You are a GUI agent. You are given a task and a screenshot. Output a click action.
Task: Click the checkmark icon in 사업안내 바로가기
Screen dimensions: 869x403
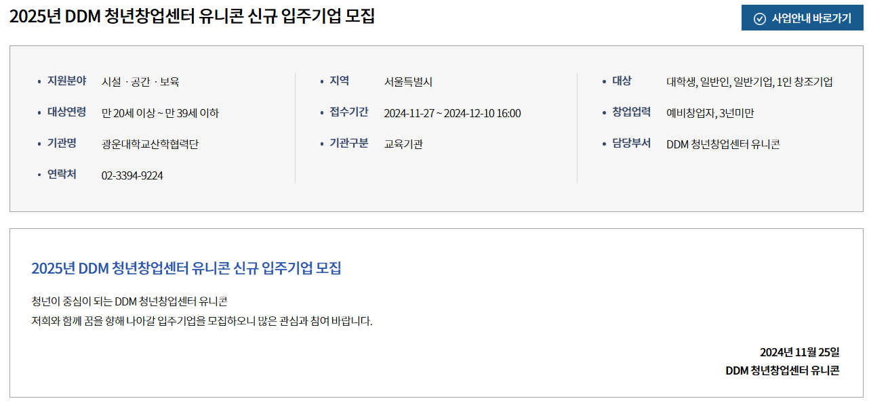pos(760,18)
